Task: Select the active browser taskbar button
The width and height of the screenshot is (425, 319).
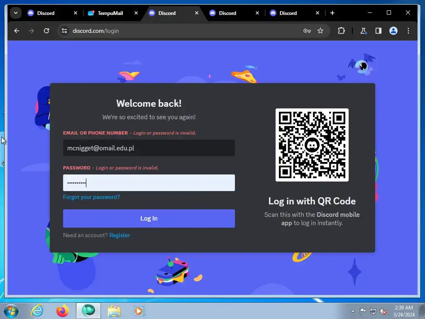Action: (88, 311)
